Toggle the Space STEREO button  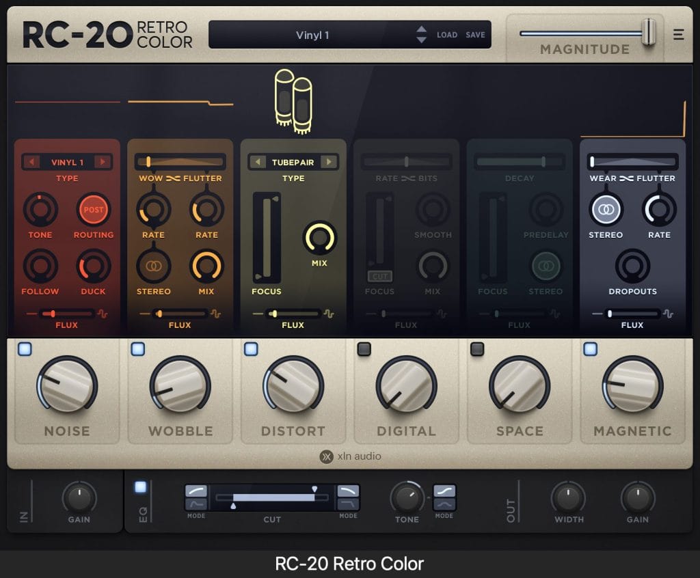point(546,266)
